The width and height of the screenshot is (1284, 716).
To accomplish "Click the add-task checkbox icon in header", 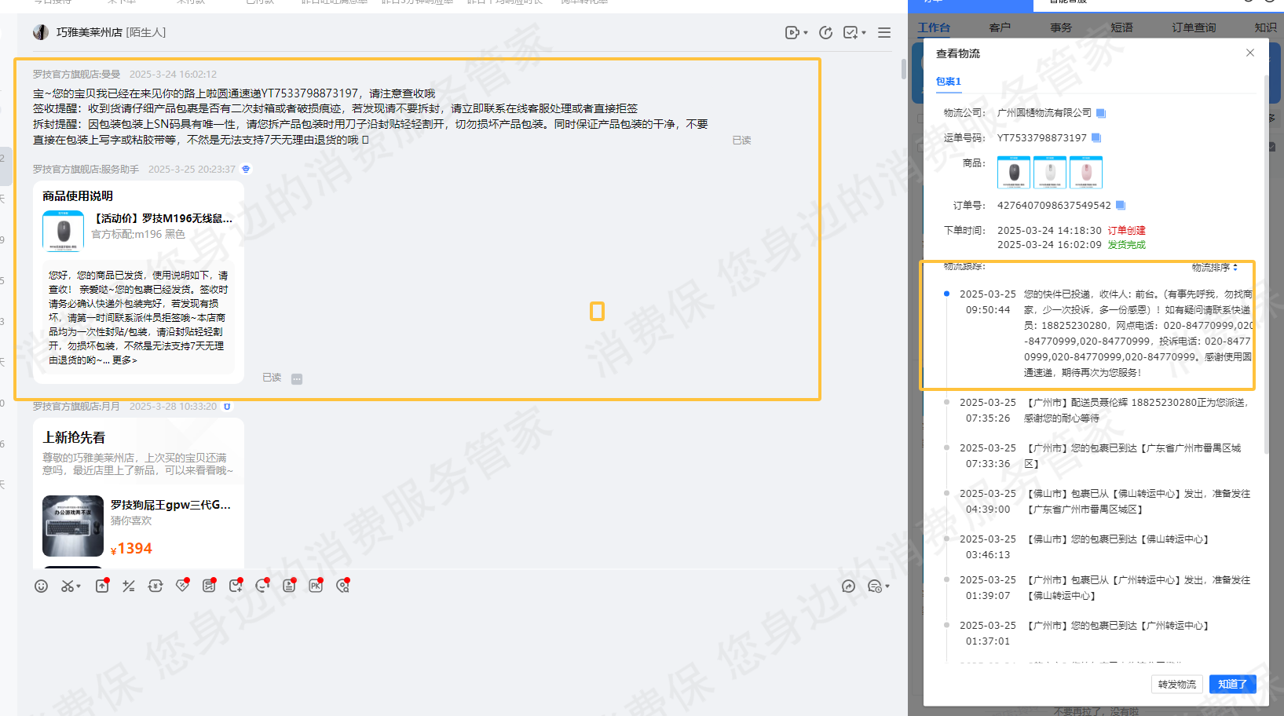I will [851, 32].
